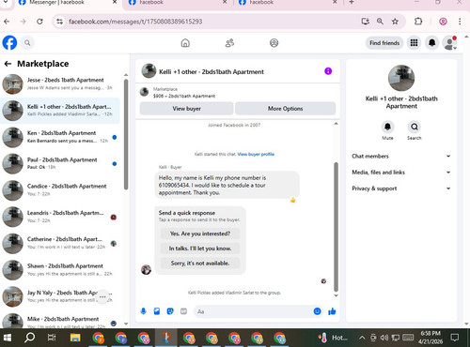Search in conversation using magnifier icon
Screen dimensions: 470x347
pyautogui.click(x=415, y=127)
